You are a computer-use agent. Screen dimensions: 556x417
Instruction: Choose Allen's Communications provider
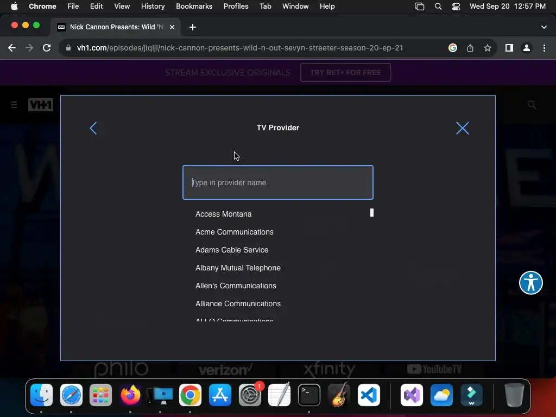click(236, 286)
